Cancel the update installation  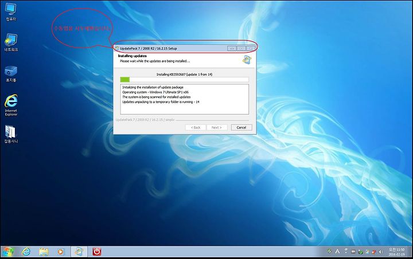point(241,128)
